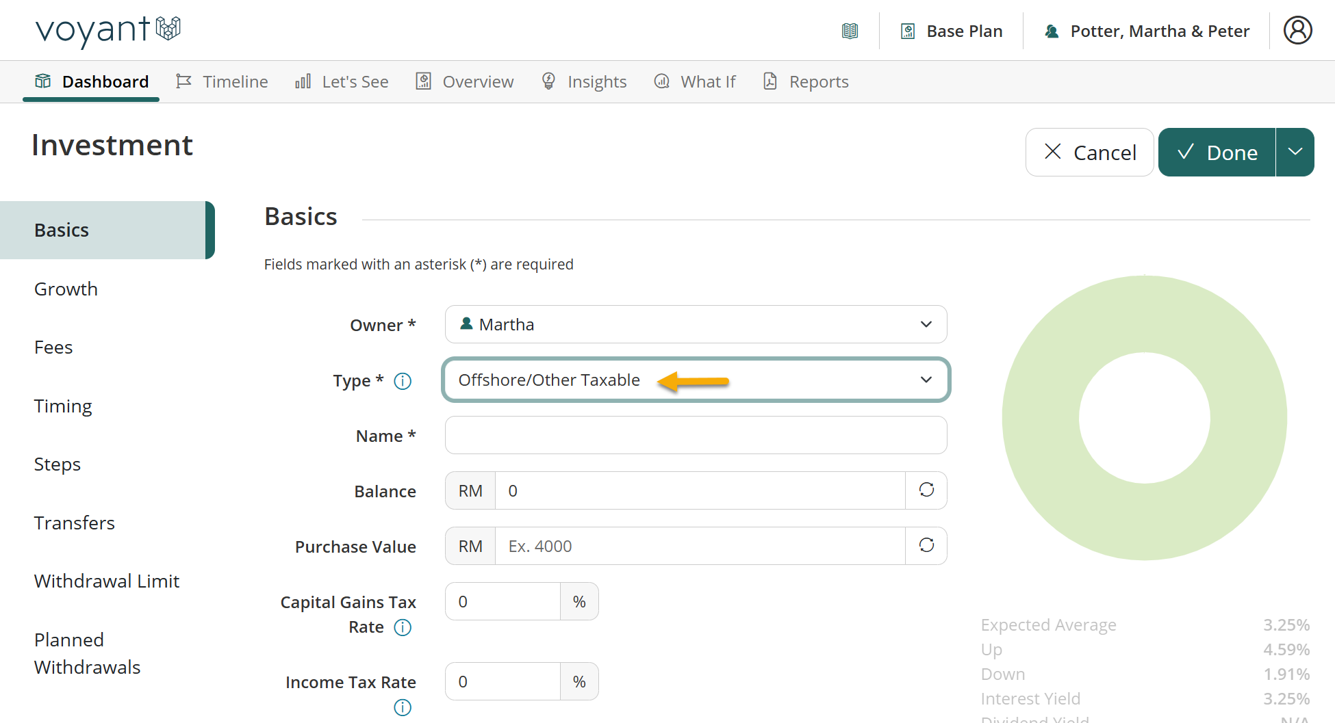
Task: Select Withdrawal Limit in the sidebar
Action: tap(107, 581)
